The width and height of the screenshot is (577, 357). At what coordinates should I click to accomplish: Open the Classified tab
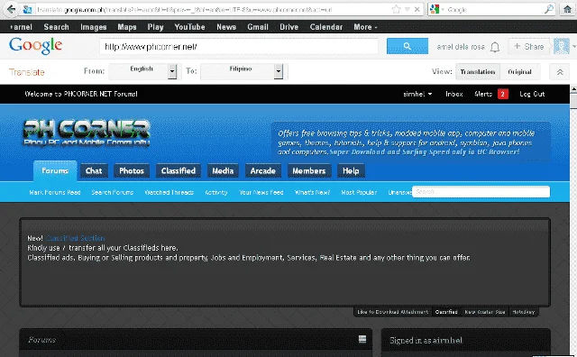pyautogui.click(x=179, y=170)
